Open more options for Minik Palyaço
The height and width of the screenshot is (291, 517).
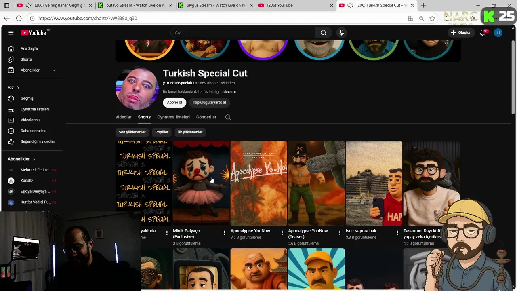point(225,233)
